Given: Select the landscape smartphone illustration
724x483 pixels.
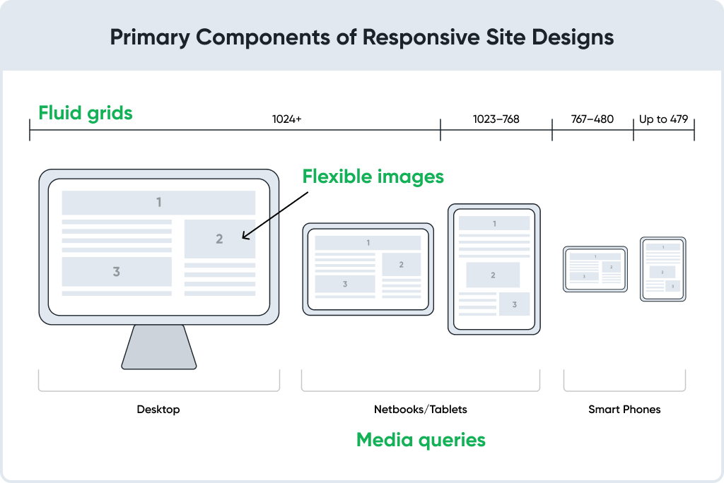Looking at the screenshot, I should click(x=595, y=269).
